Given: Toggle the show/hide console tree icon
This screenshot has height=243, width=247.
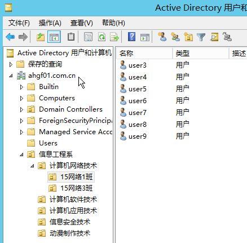Looking at the screenshot, I should (54, 37).
